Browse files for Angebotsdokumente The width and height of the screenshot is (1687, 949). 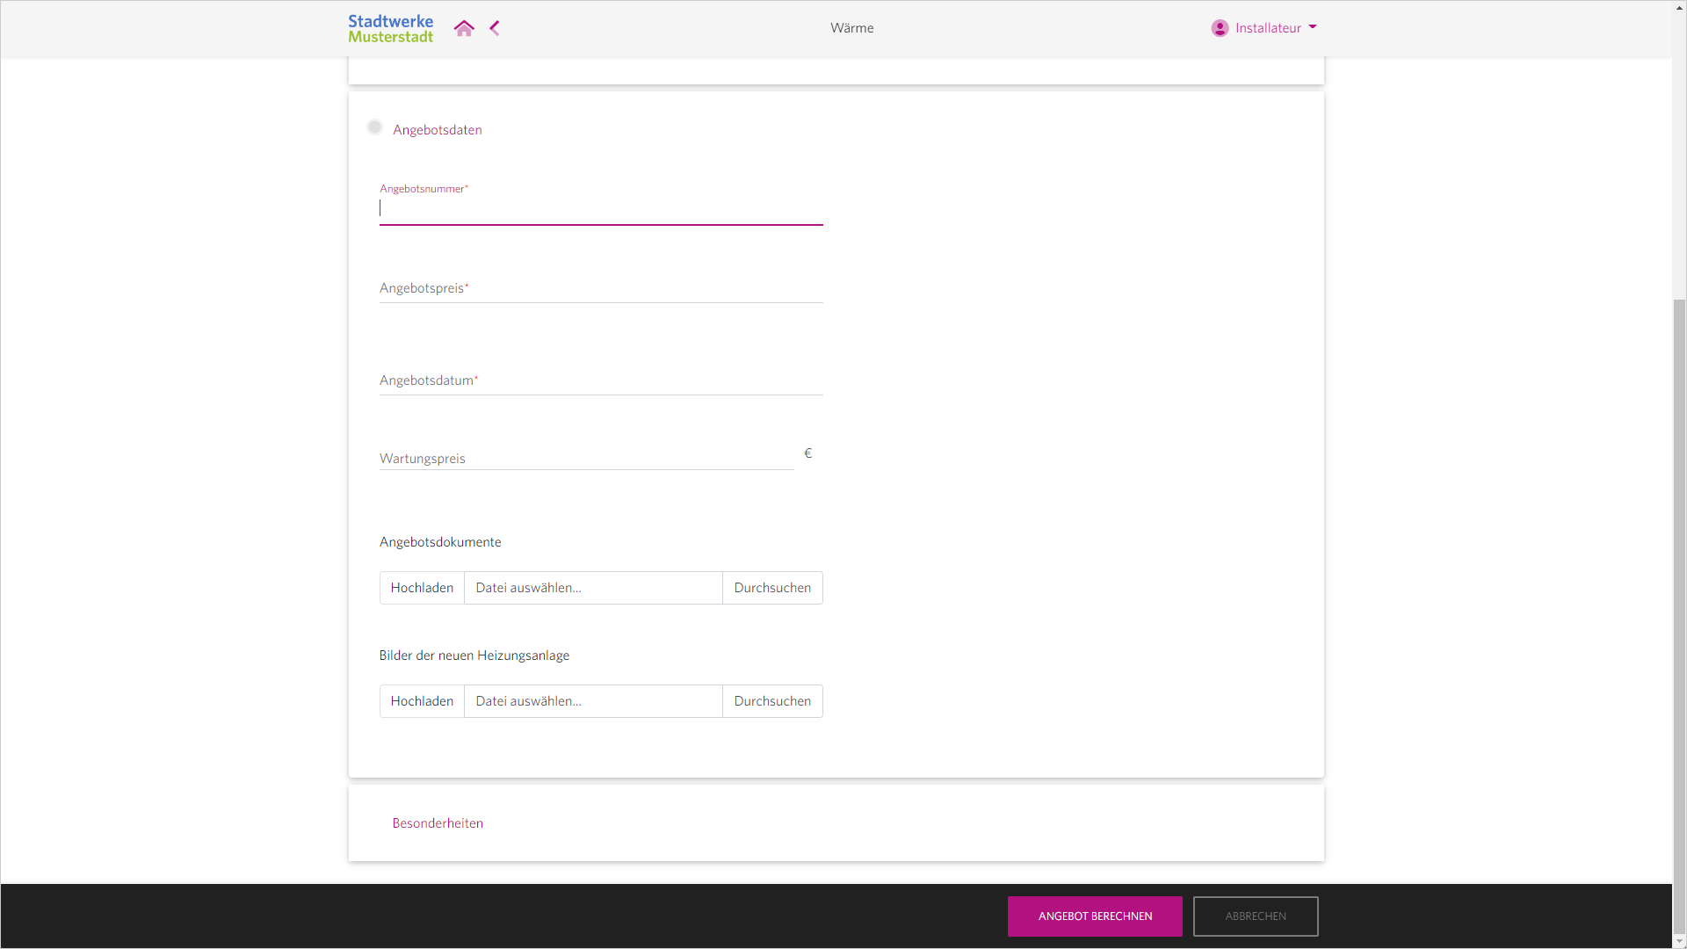[772, 588]
